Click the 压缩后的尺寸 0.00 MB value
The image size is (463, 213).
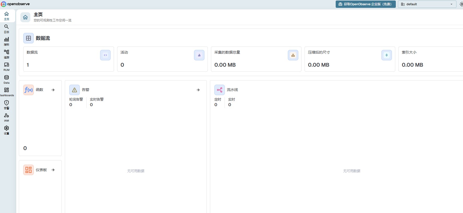[319, 65]
